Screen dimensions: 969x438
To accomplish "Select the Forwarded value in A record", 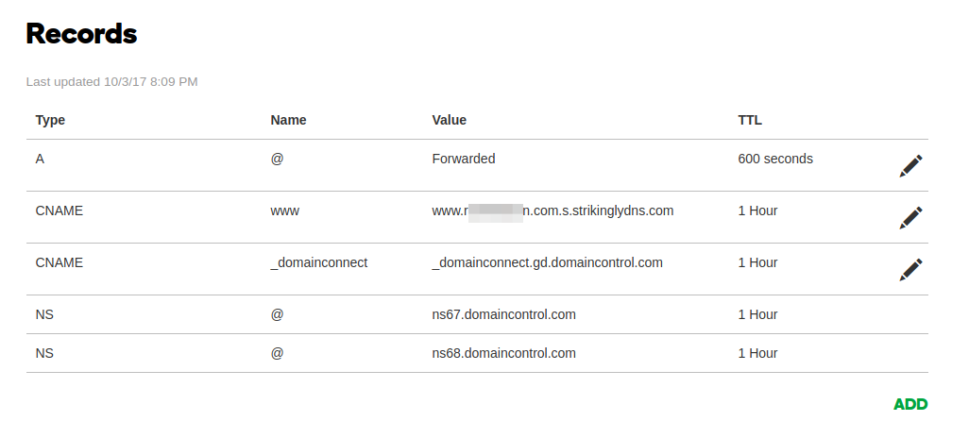I will (464, 159).
